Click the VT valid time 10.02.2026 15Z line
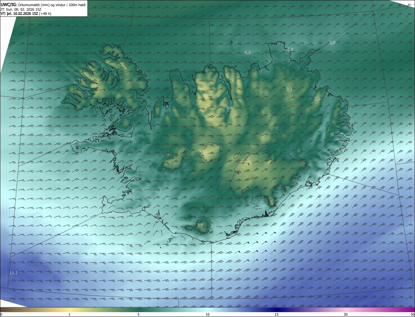The image size is (415, 317). click(26, 14)
